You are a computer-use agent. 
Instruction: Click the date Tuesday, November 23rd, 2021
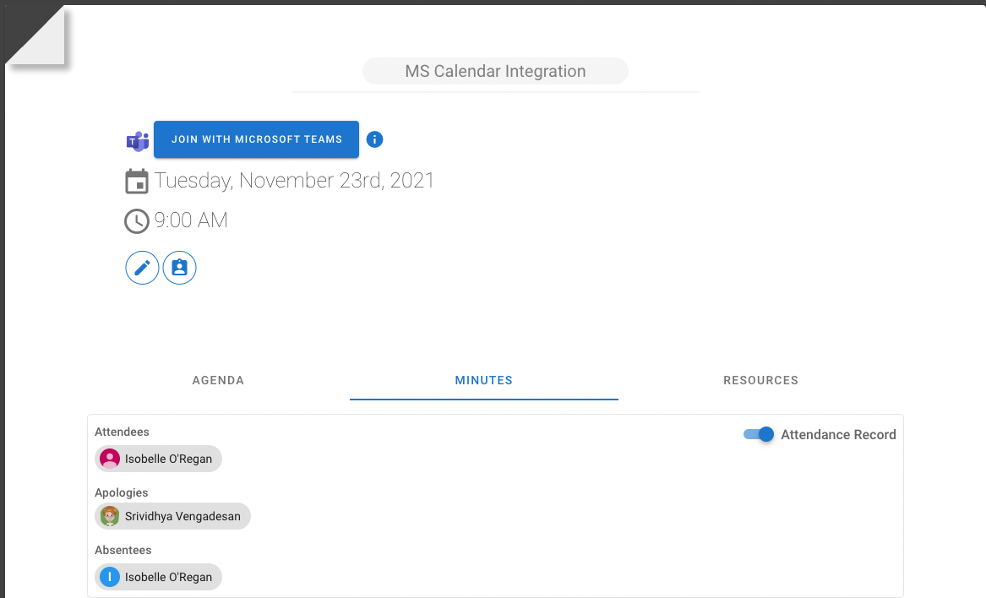[x=294, y=181]
